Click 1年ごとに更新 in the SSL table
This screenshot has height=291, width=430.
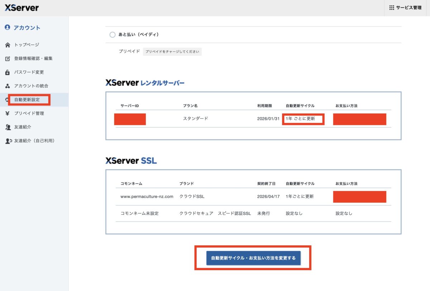tap(300, 197)
